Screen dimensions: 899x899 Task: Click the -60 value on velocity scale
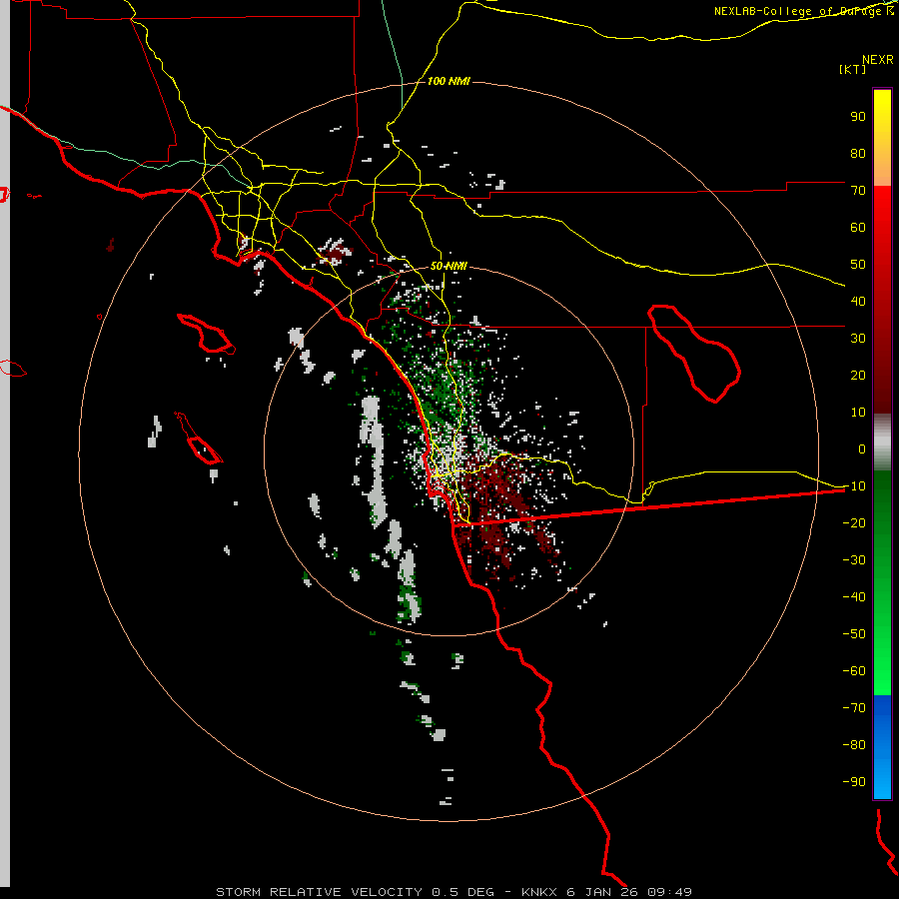854,671
